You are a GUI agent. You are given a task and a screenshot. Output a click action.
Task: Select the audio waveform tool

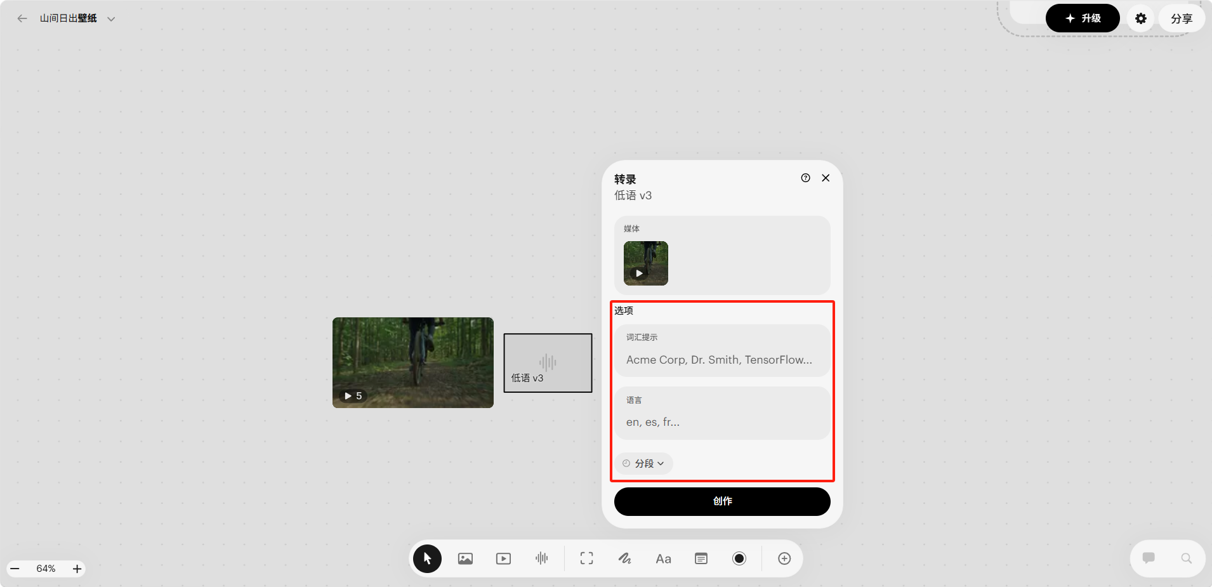pyautogui.click(x=541, y=558)
